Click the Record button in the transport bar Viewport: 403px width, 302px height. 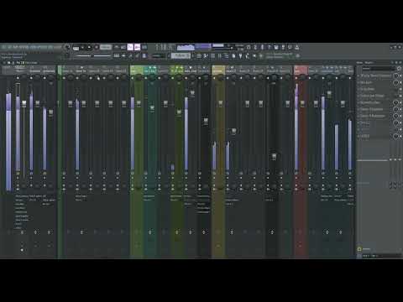click(96, 48)
